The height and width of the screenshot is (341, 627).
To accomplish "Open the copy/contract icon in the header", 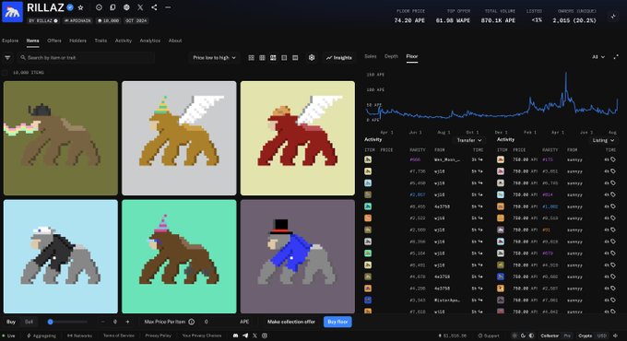I will 112,7.
